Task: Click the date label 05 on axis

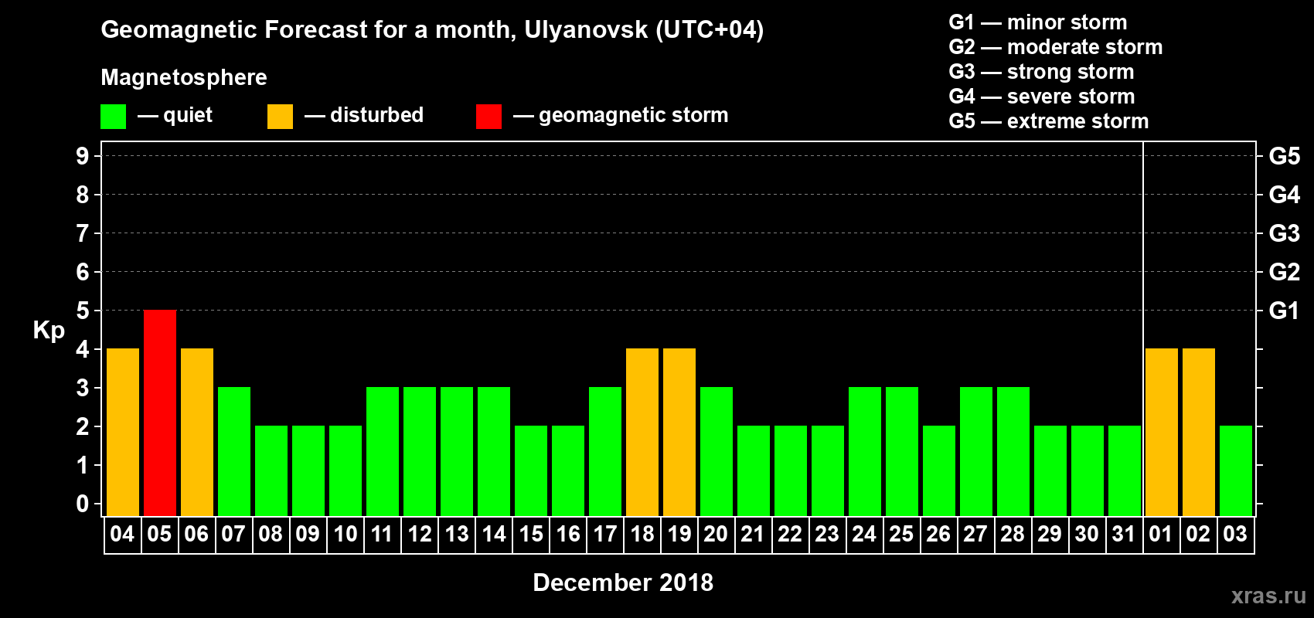Action: point(159,535)
